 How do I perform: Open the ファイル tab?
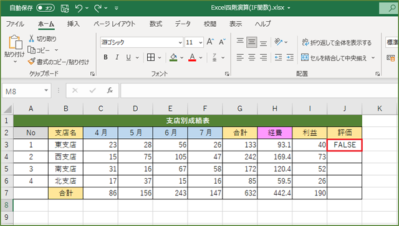[15, 24]
